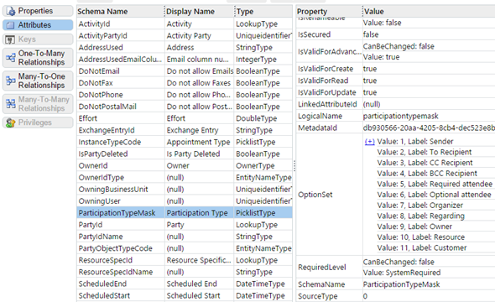Click option Value: 7, Label: Organizer
The image size is (495, 302).
click(x=419, y=206)
